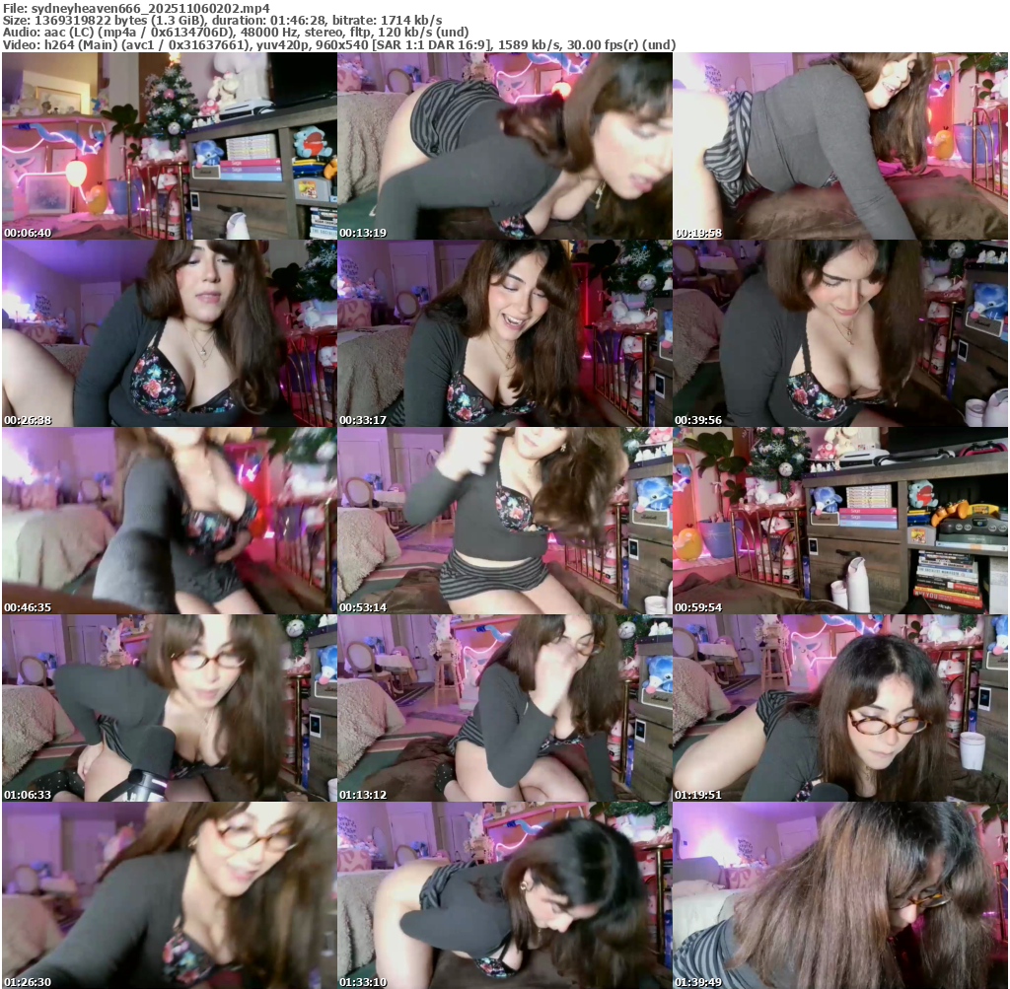The image size is (1010, 989).
Task: Click the file name line in the header
Action: tap(136, 8)
